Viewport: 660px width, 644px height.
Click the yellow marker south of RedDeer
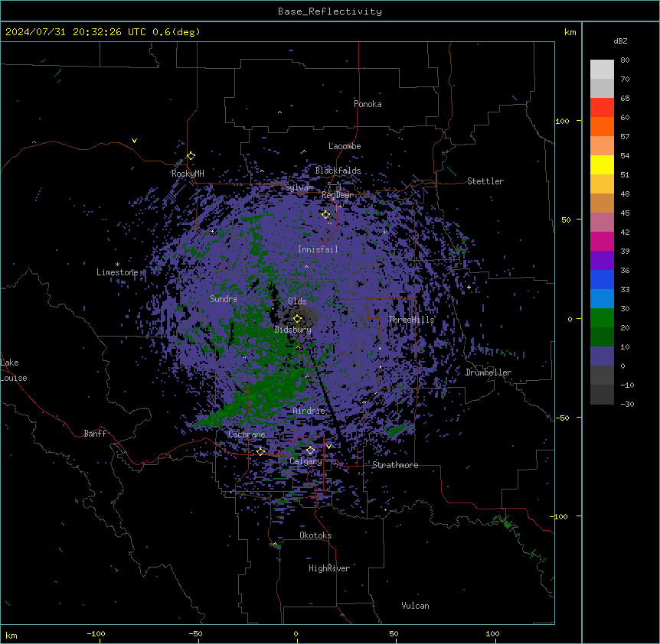[326, 214]
